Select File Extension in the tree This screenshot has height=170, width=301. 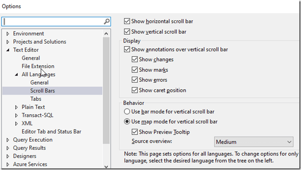coord(38,66)
